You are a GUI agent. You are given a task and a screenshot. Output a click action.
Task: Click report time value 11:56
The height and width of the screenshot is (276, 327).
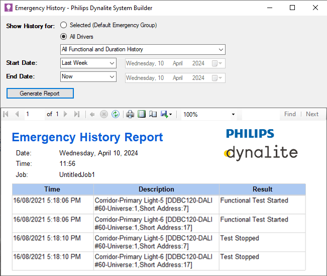(x=67, y=163)
